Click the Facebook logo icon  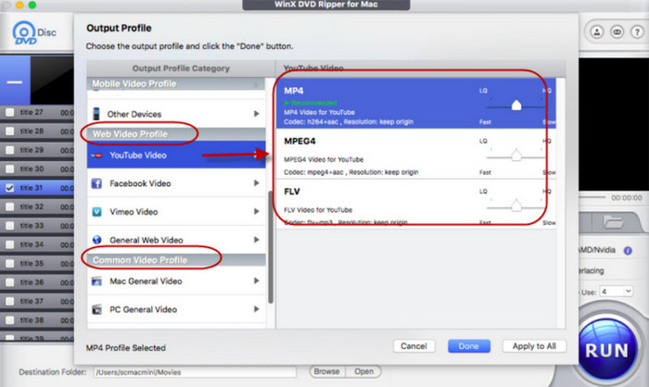(x=96, y=183)
